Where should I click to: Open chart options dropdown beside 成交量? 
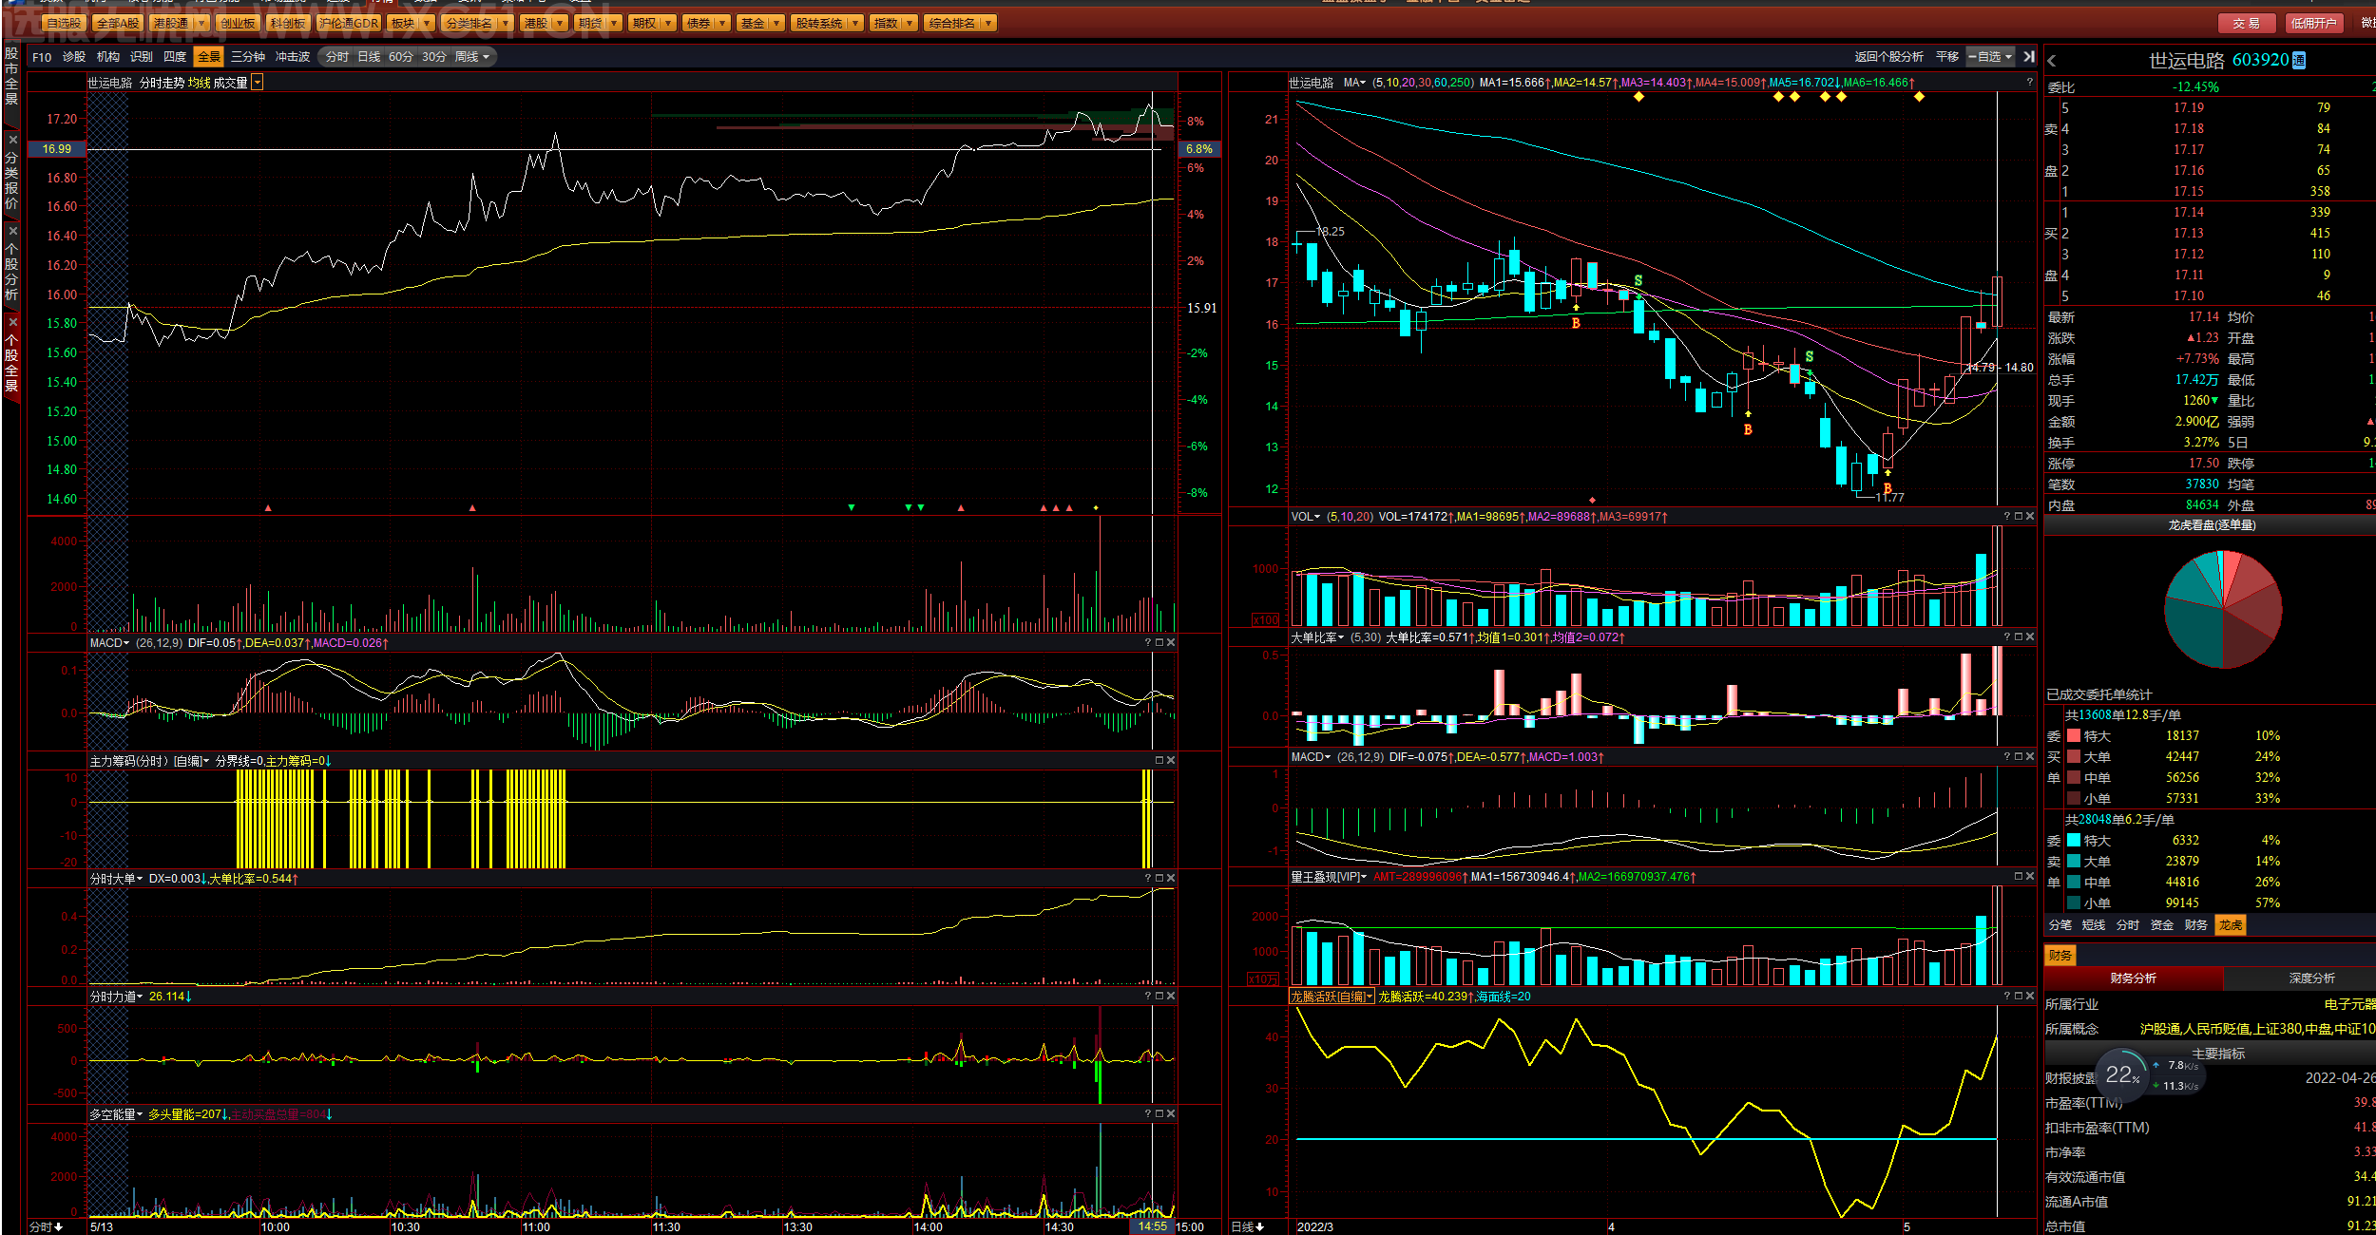point(257,83)
